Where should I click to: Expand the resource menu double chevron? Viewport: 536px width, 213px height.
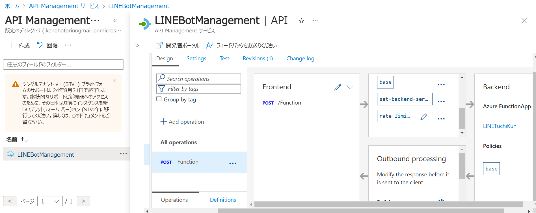tap(137, 46)
